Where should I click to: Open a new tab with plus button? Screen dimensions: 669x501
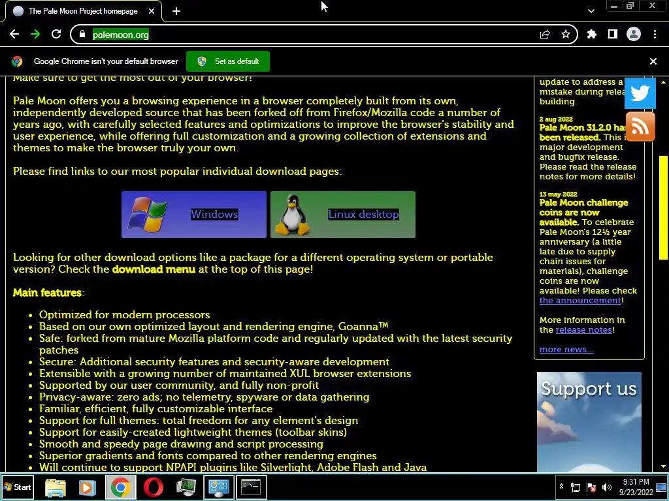point(176,11)
